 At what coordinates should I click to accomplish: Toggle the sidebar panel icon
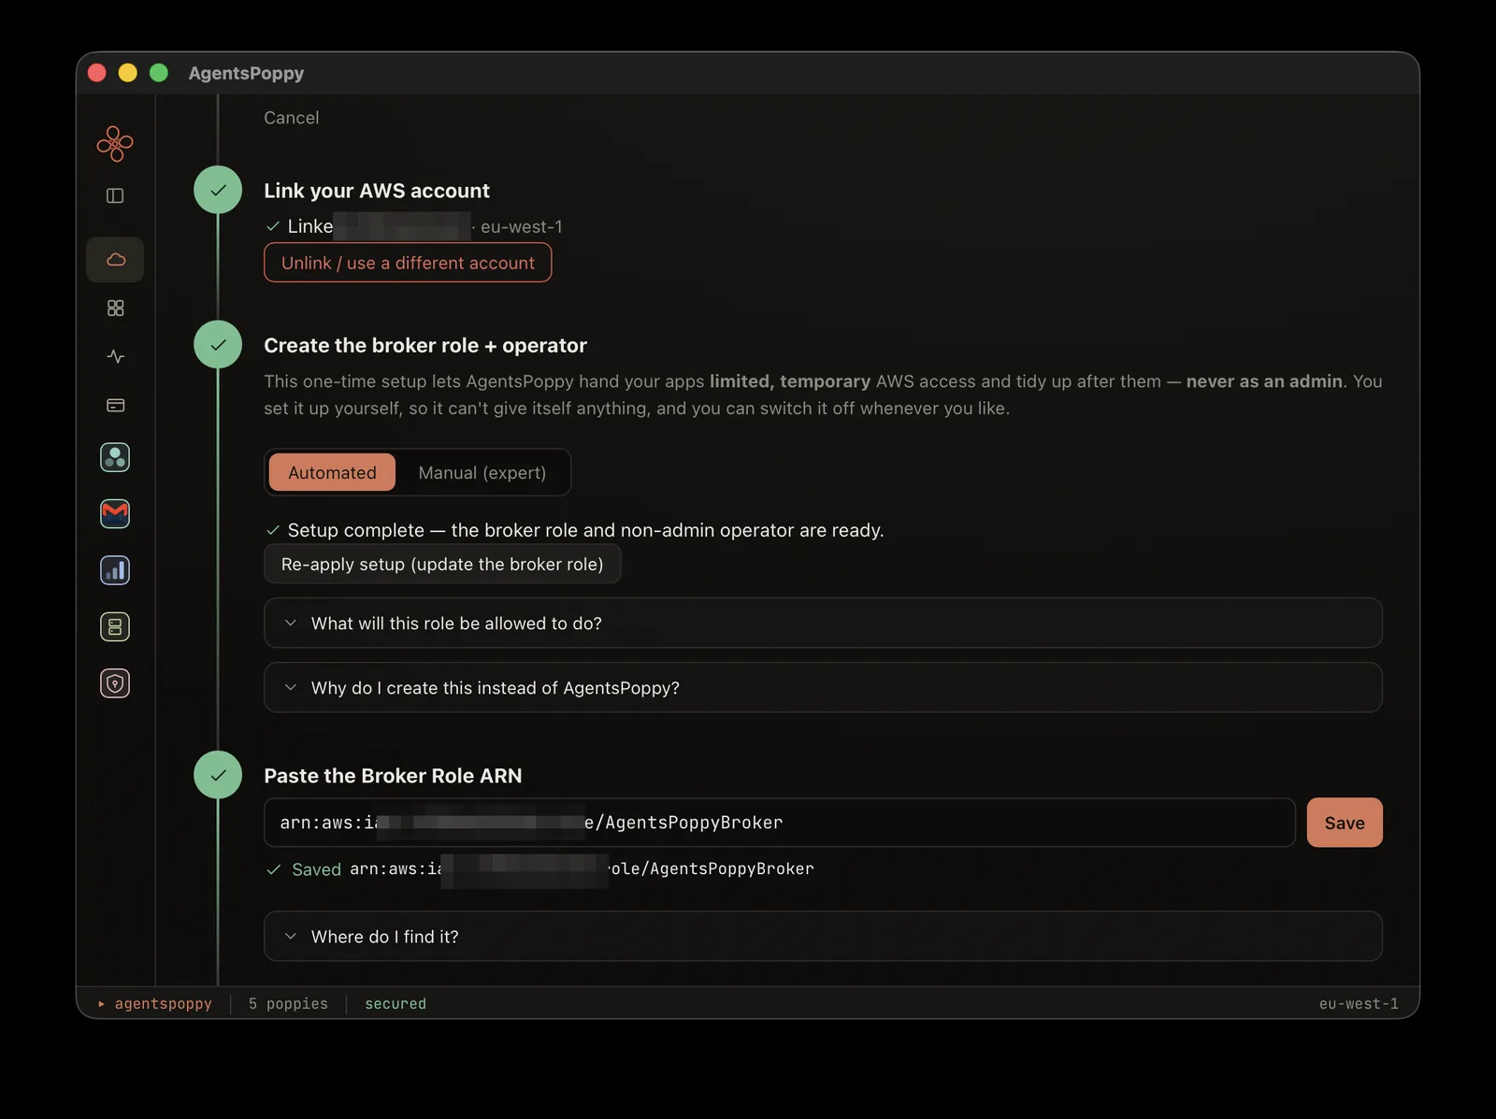[x=115, y=195]
